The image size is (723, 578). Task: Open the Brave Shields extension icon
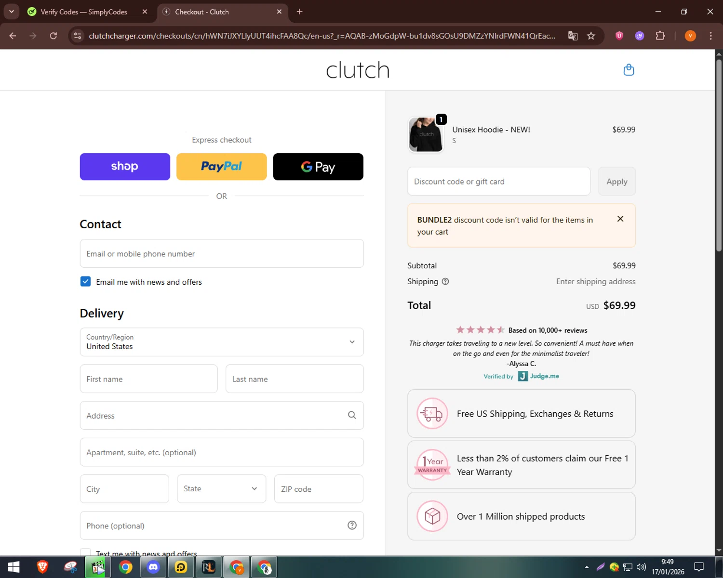619,36
